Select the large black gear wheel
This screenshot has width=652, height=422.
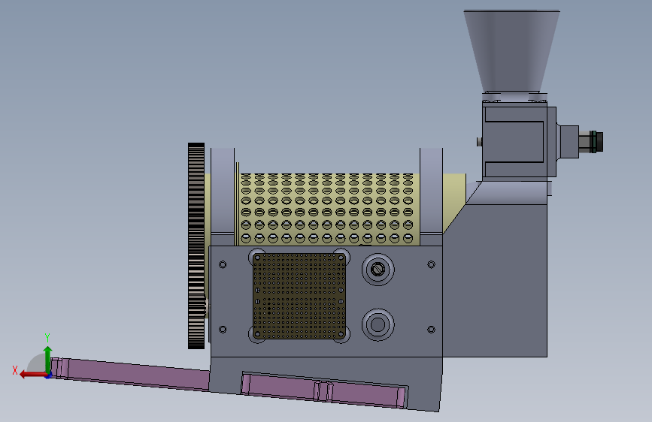pyautogui.click(x=196, y=246)
